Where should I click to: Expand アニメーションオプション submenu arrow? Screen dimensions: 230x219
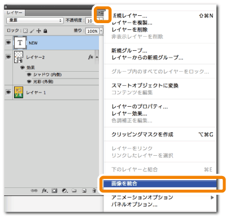pyautogui.click(x=212, y=198)
